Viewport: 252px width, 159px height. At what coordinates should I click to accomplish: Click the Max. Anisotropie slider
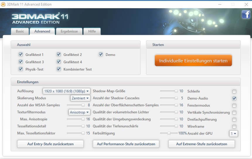pos(76,119)
